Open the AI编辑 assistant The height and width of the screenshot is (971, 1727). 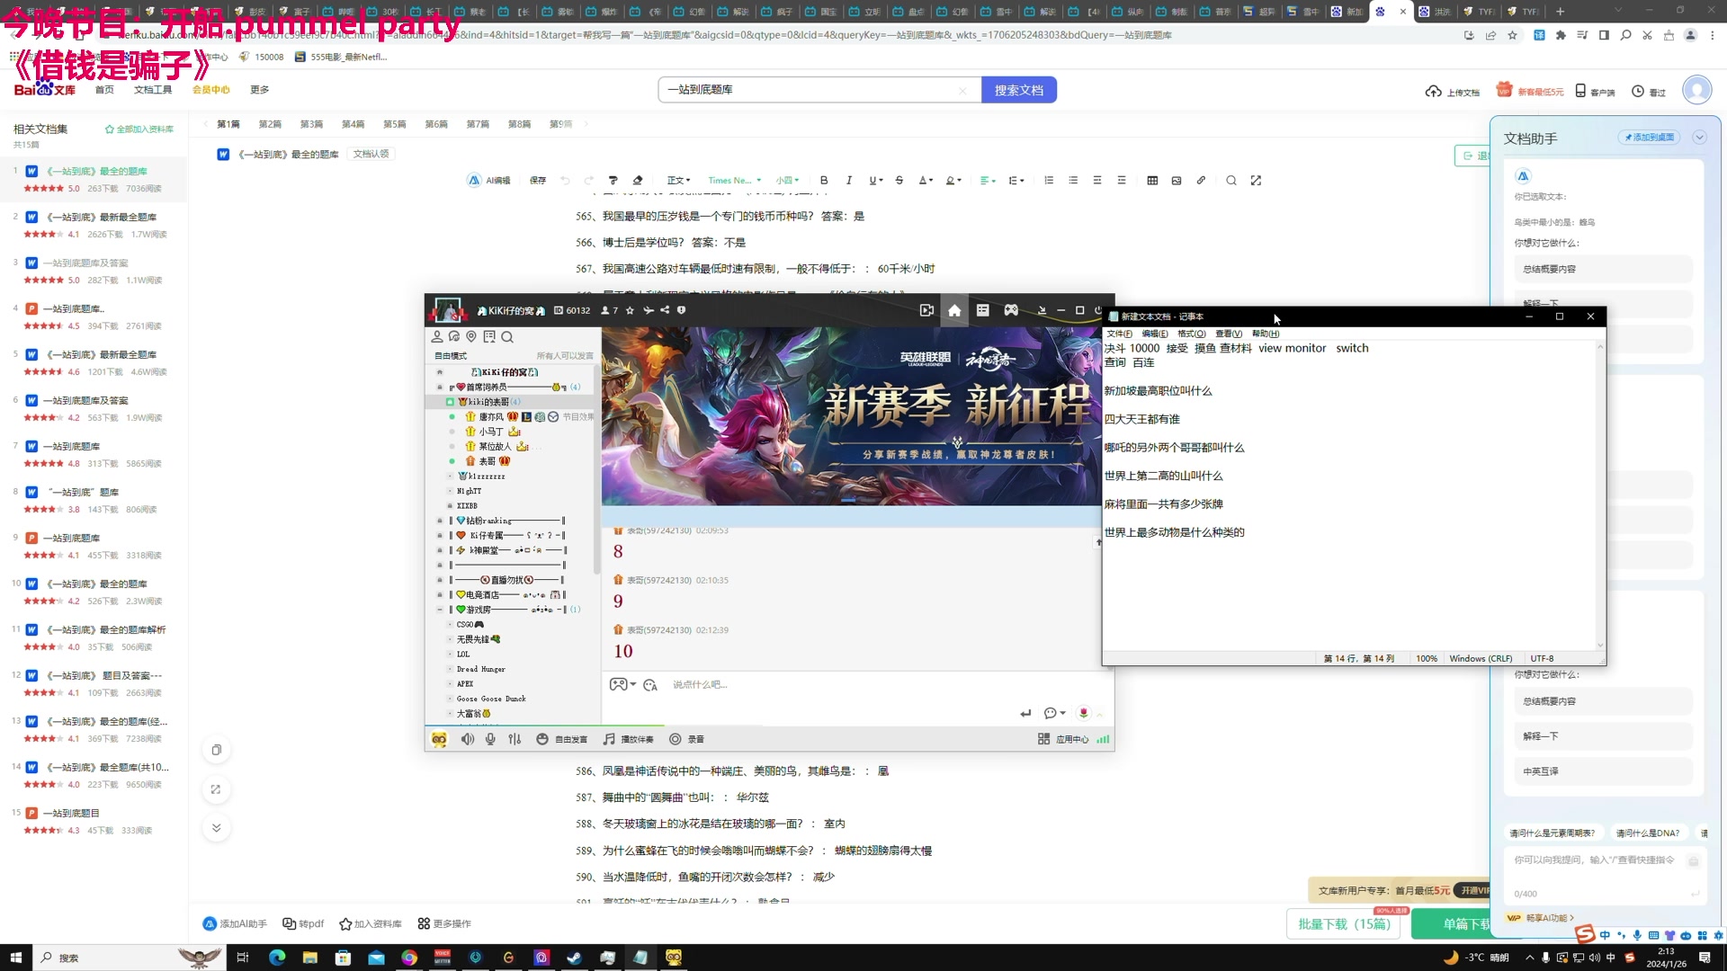tap(489, 180)
